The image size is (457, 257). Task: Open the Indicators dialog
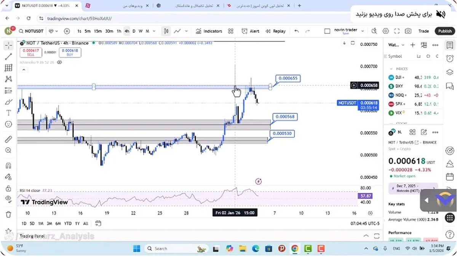(209, 31)
